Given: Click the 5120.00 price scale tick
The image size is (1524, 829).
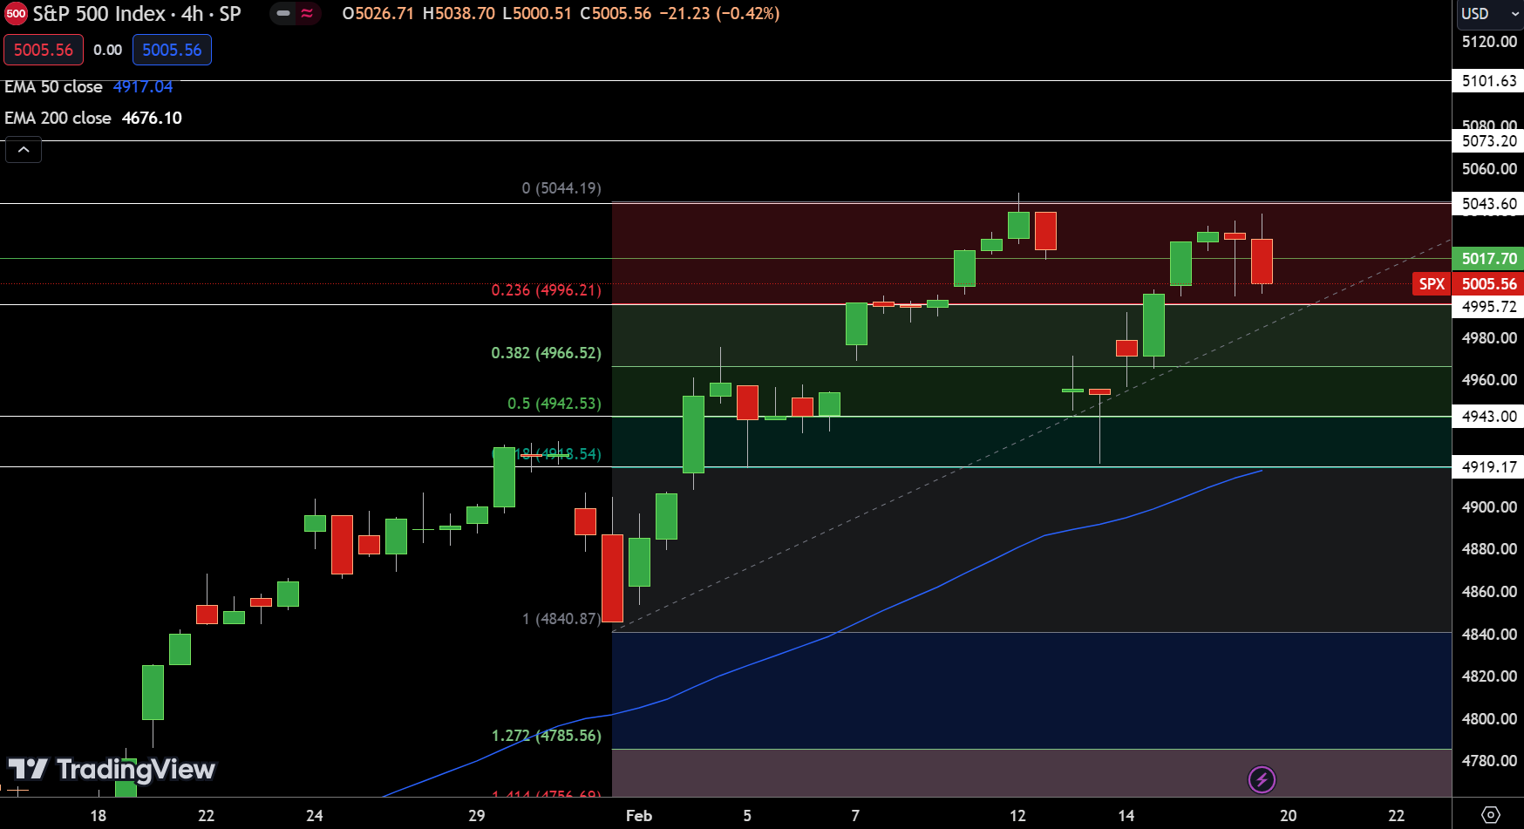Looking at the screenshot, I should [x=1489, y=42].
